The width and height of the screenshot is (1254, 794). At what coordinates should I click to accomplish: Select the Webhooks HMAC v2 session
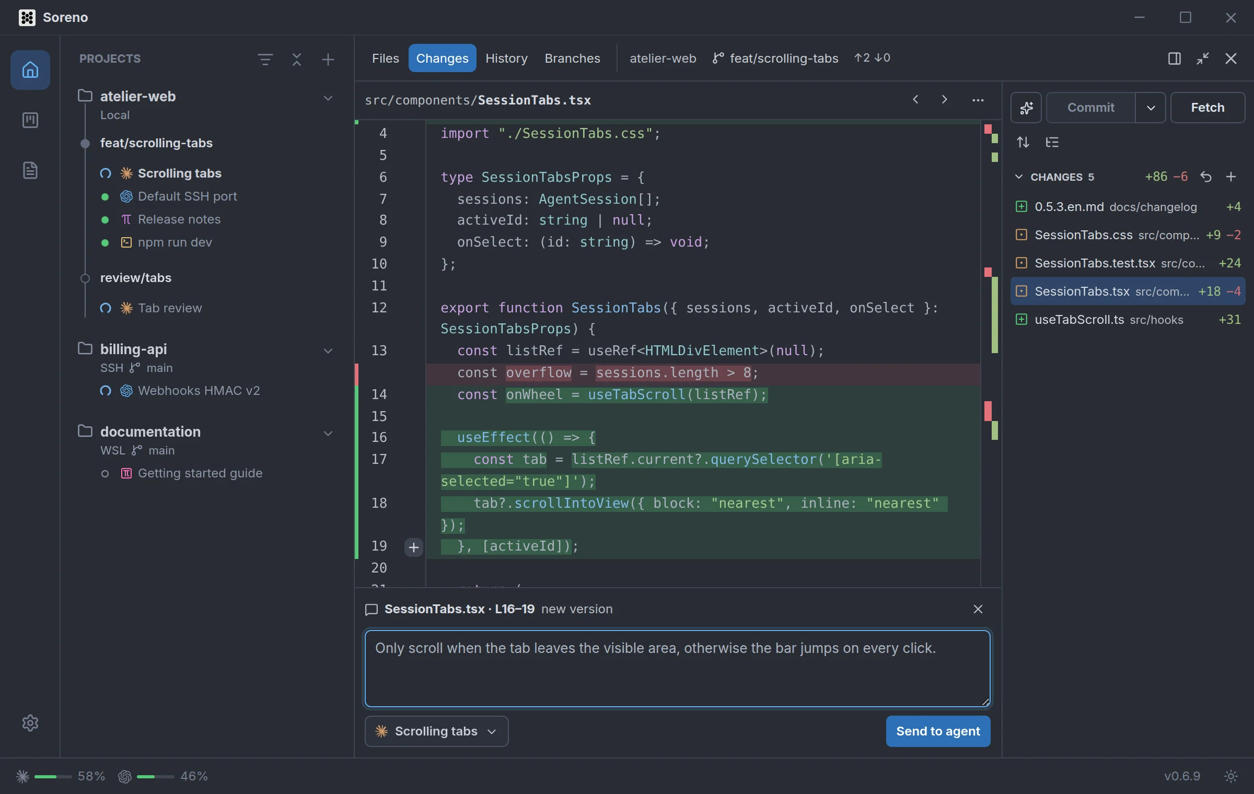click(x=199, y=391)
